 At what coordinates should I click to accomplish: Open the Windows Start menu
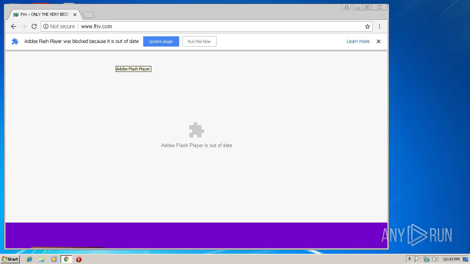10,259
